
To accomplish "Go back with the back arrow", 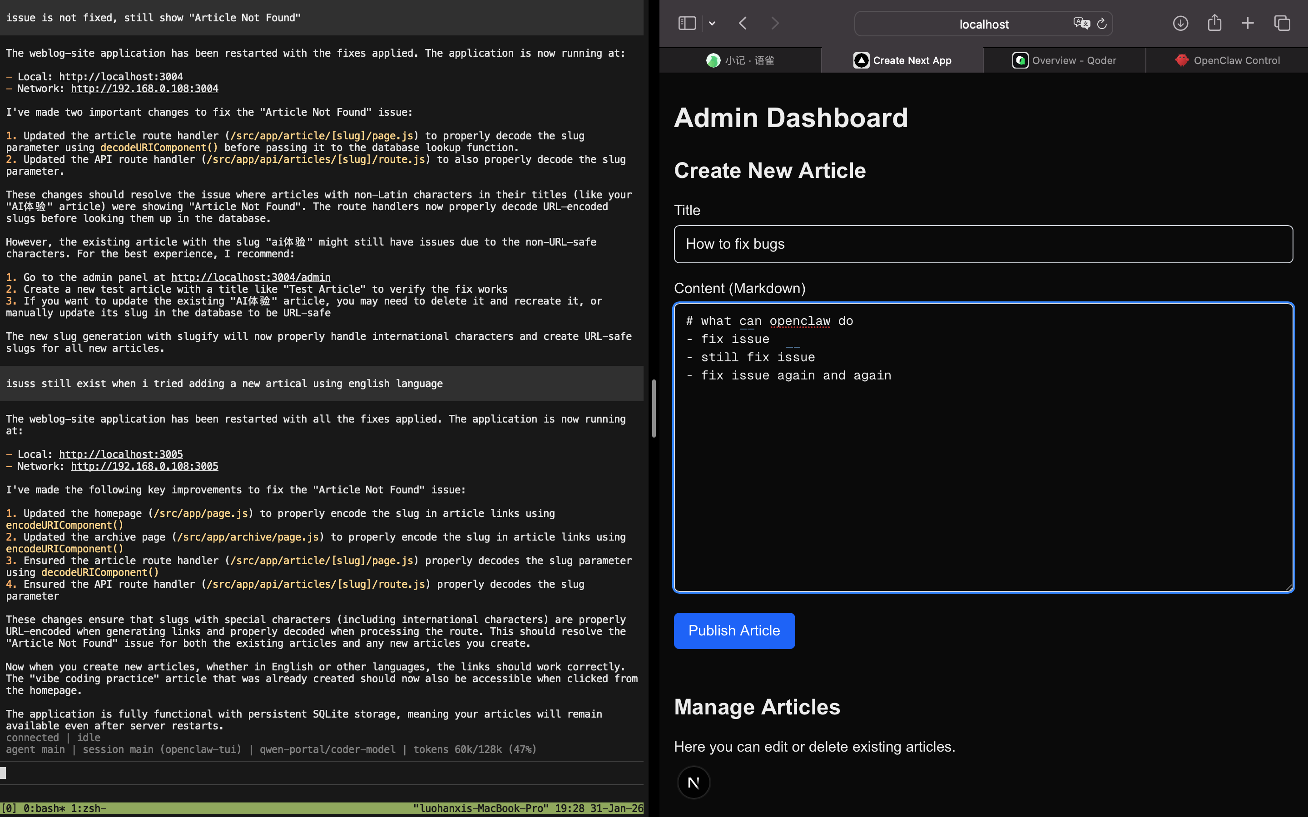I will tap(743, 23).
